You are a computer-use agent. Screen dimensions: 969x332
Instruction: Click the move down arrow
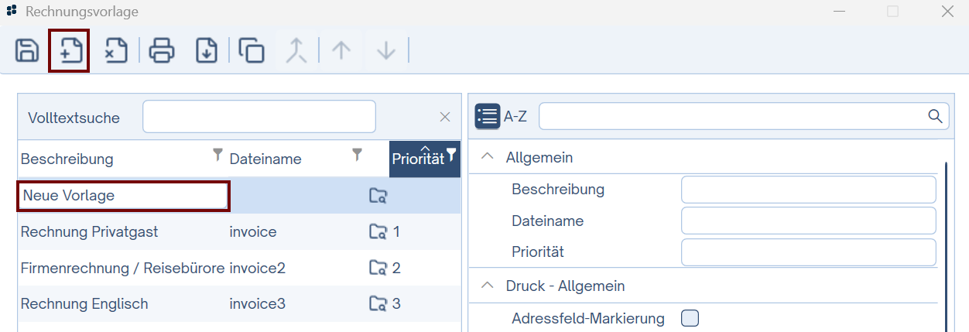click(x=386, y=51)
